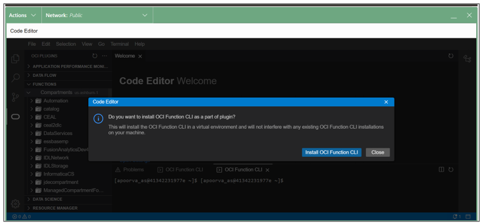
Task: Open the Actions dropdown
Action: click(23, 15)
